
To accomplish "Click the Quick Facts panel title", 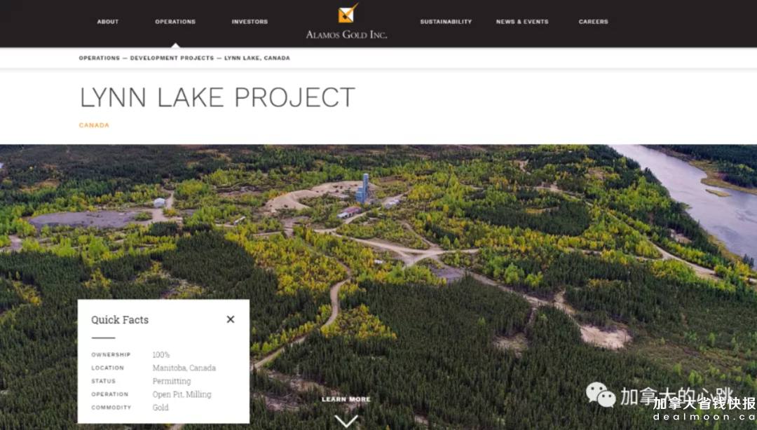I will pos(120,320).
